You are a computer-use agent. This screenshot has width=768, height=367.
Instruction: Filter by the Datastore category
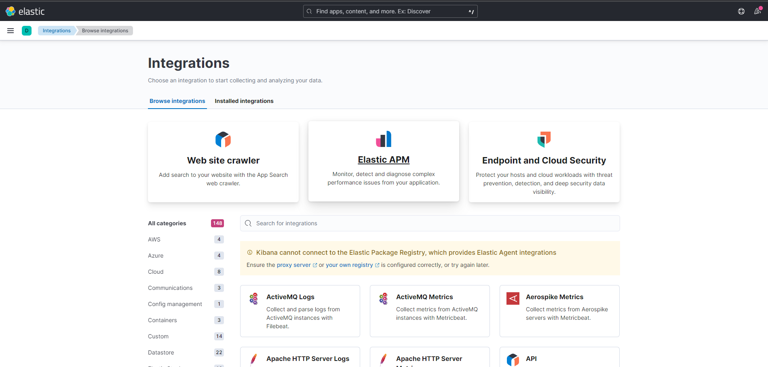coord(161,352)
